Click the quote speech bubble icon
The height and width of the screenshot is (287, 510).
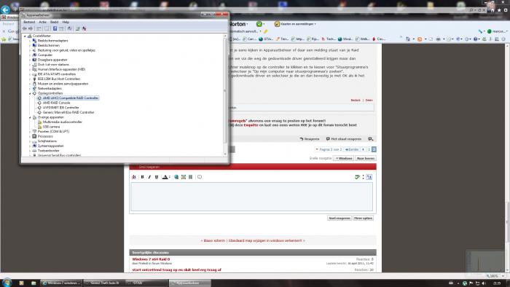tap(200, 177)
